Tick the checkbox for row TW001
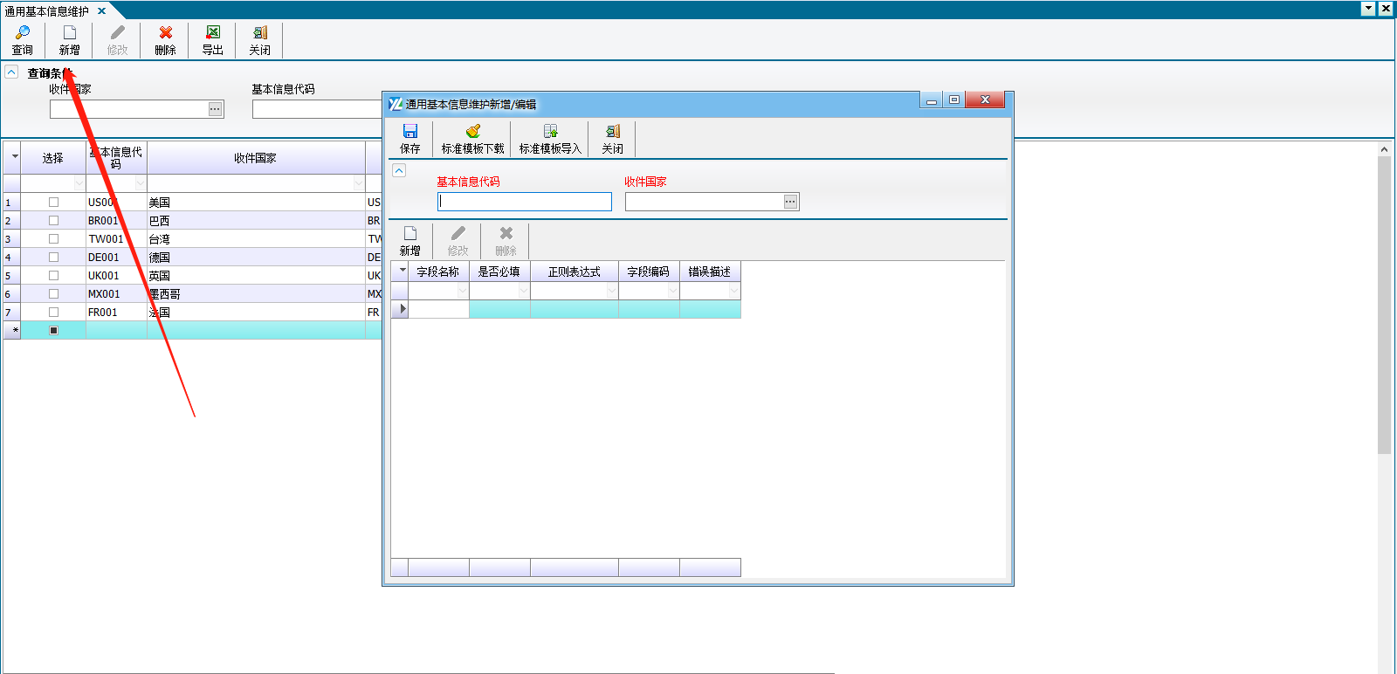 coord(53,238)
